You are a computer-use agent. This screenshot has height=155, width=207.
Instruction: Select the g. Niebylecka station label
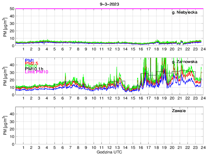pyautogui.click(x=186, y=12)
